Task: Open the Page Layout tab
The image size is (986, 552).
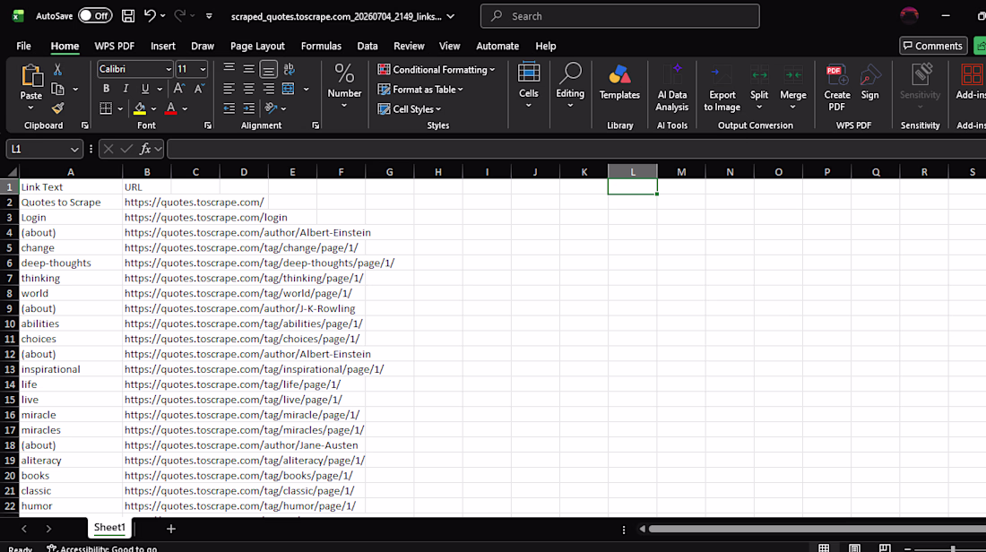Action: coord(257,46)
